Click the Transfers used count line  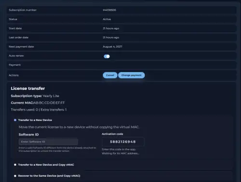pos(39,109)
